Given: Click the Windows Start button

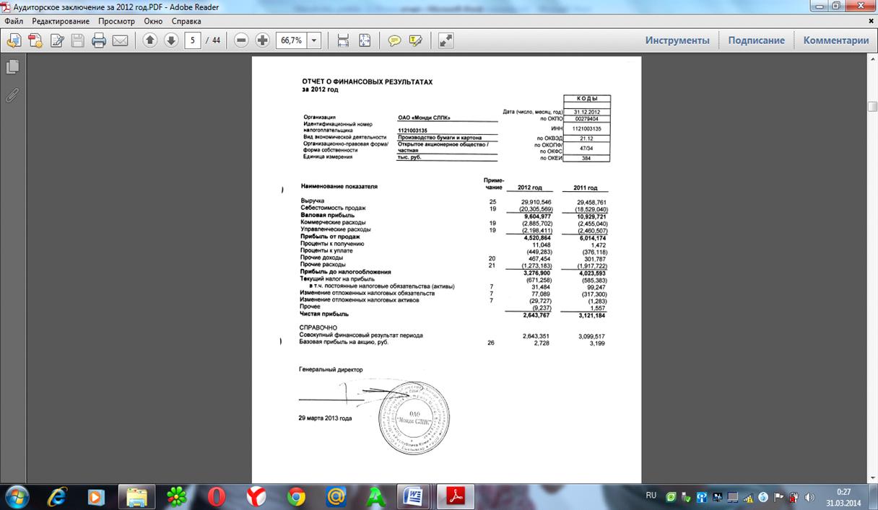Looking at the screenshot, I should (x=16, y=496).
